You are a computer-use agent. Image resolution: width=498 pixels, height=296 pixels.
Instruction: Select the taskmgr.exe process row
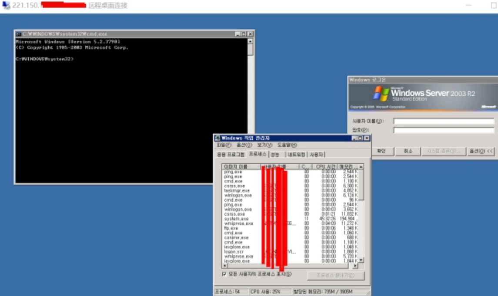tap(290, 191)
